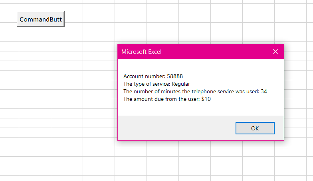
Task: Click blank dialog space above Account number line
Action: [x=200, y=66]
